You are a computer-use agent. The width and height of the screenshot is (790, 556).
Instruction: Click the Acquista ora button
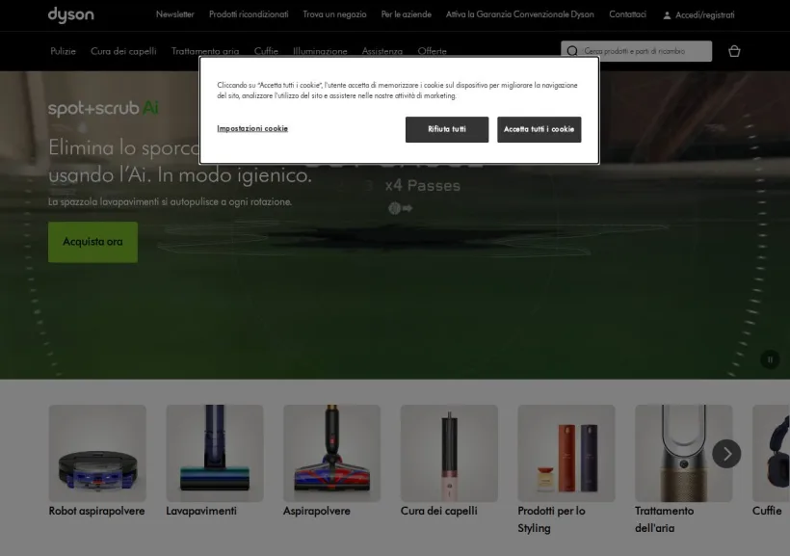pos(92,242)
